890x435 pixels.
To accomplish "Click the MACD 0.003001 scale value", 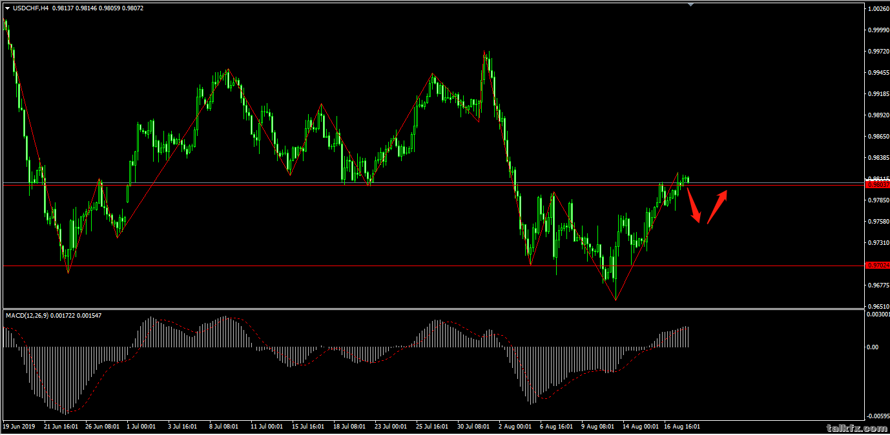I will [877, 314].
